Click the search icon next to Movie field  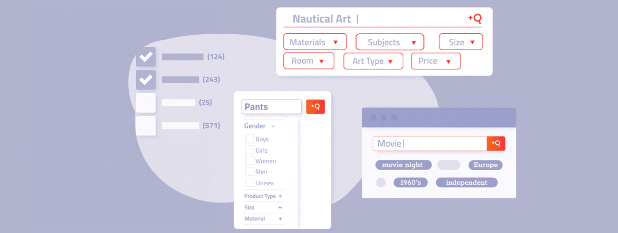tap(496, 143)
